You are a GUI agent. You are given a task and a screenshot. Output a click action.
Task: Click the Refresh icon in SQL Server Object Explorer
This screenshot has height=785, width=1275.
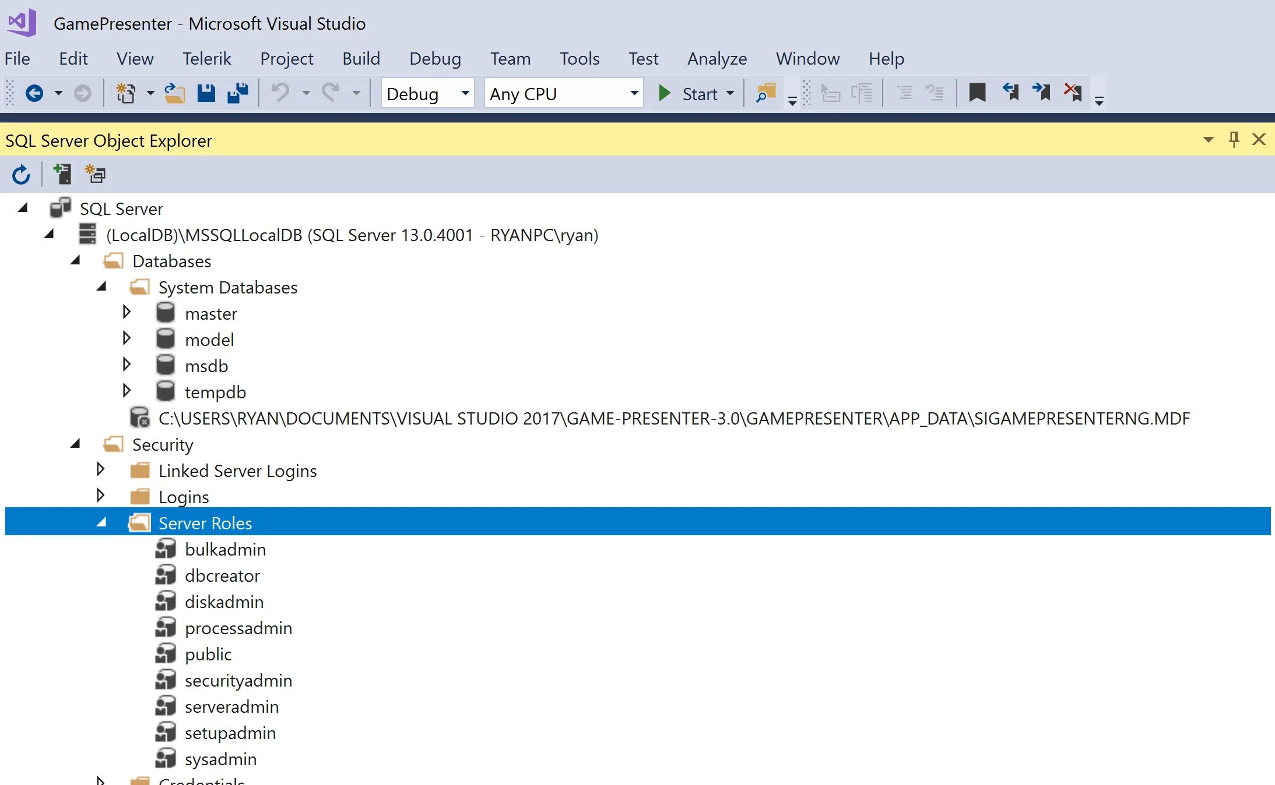click(21, 175)
